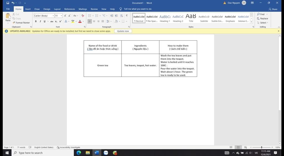Apply the yellow Text Highlight Color

73,21
